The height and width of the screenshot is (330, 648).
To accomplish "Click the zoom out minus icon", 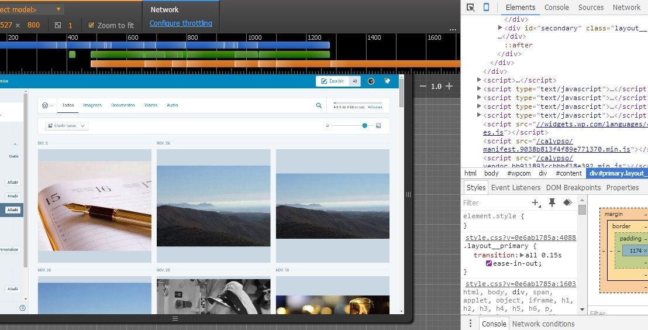I will [423, 86].
